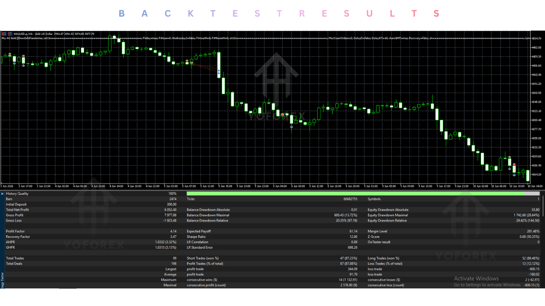Click the vertical Strategy Tester panel label
Viewport: 545px width, 306px height.
[x=2, y=280]
